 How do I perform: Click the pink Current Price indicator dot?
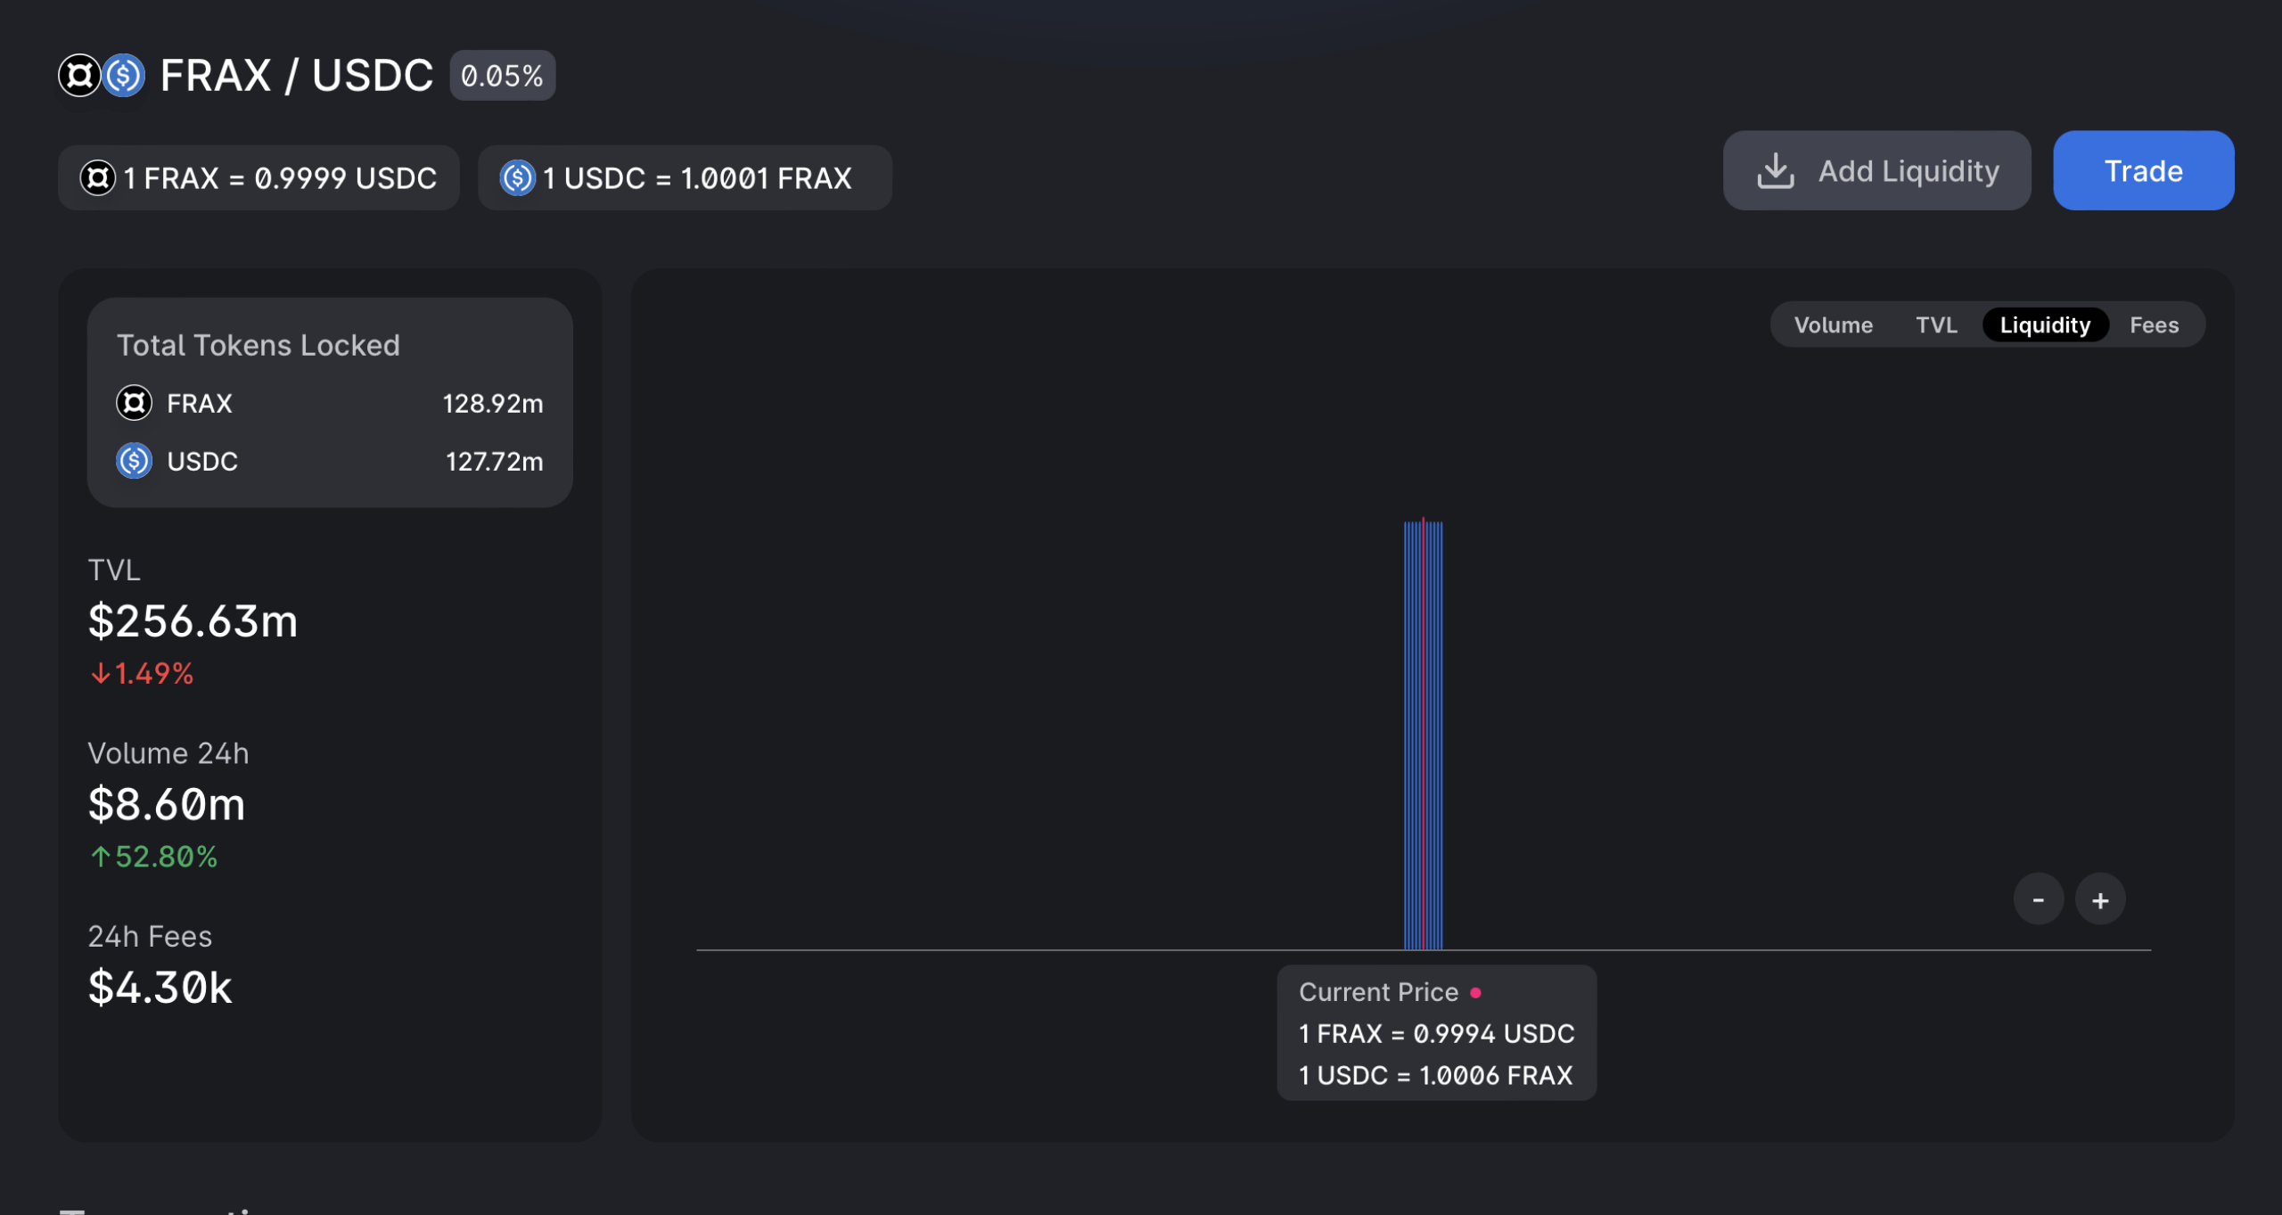tap(1475, 992)
